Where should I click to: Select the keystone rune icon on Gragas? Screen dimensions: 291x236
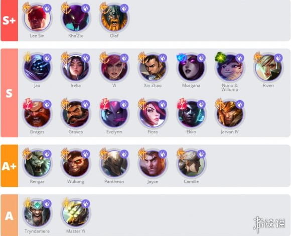[28, 103]
